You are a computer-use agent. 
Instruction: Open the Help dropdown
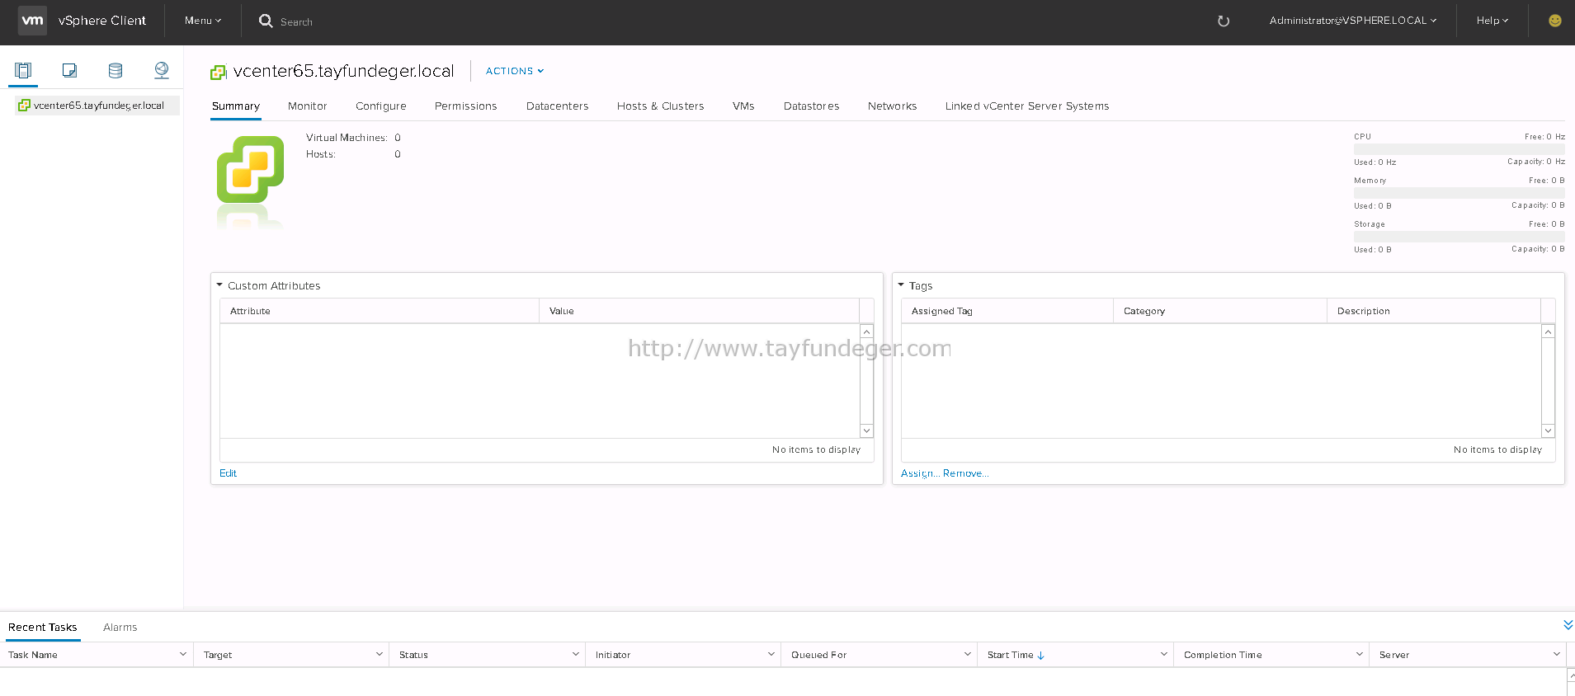(x=1492, y=21)
